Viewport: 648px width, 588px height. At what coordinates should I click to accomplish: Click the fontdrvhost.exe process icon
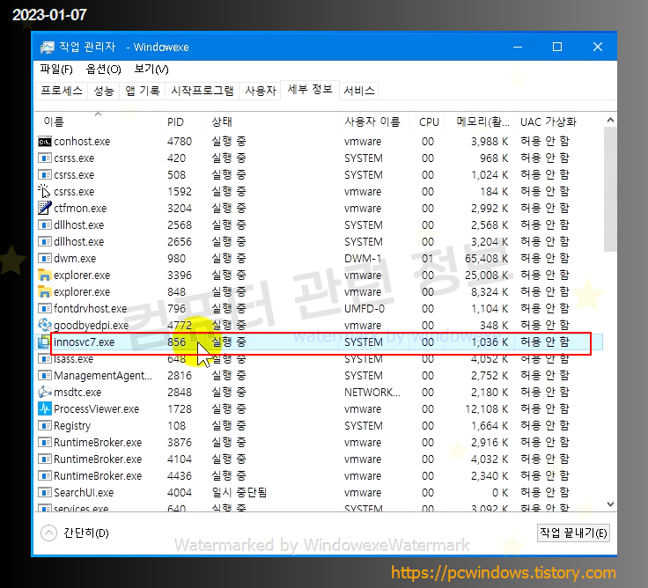coord(45,309)
